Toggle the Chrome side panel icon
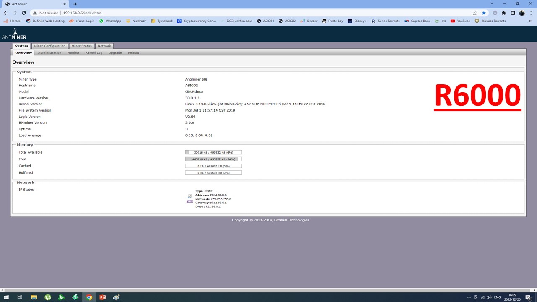 (513, 13)
